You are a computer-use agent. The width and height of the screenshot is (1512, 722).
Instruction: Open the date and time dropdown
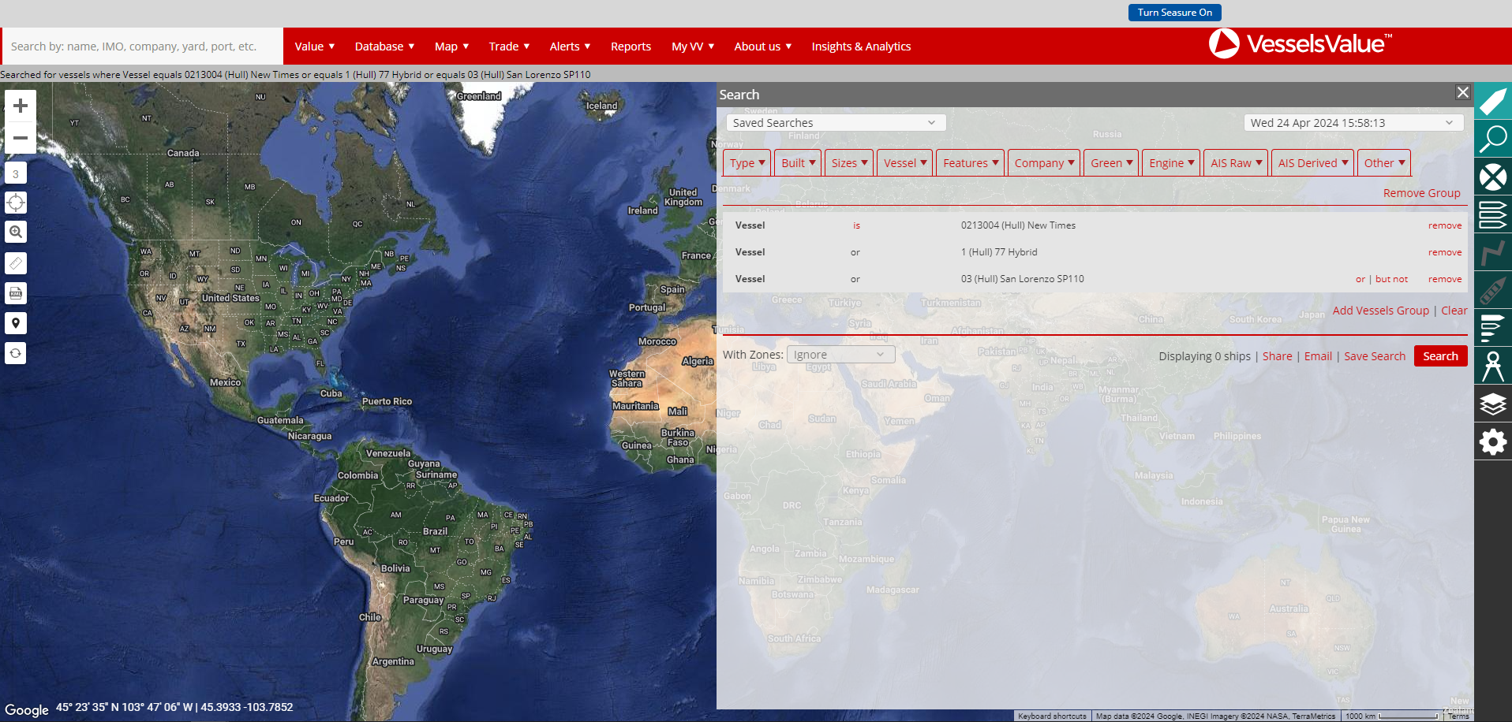tap(1353, 123)
